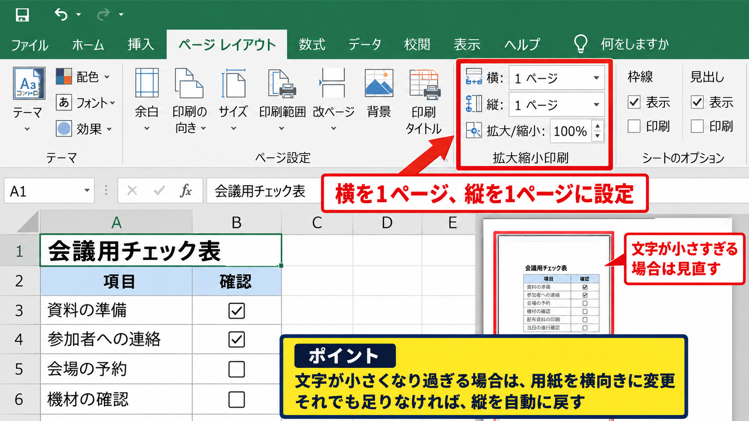
Task: Click the cancel X formula bar icon
Action: (x=132, y=191)
